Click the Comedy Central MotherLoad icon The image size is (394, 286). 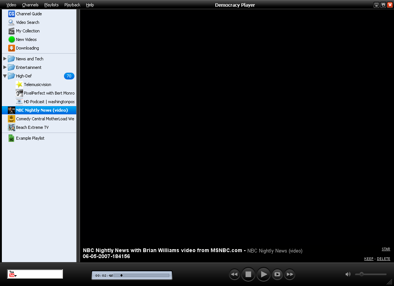pos(11,119)
